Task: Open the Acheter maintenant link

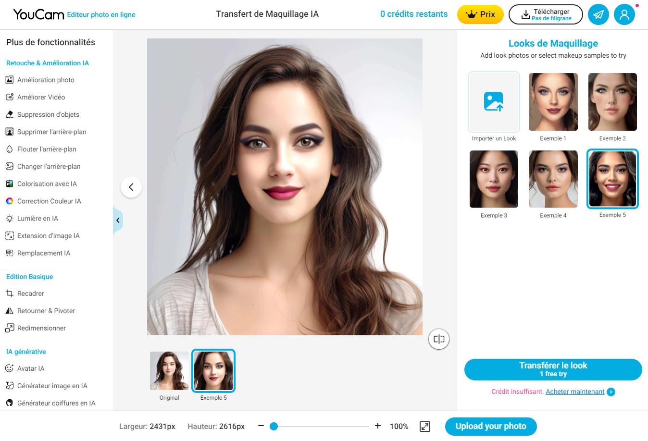Action: 575,392
